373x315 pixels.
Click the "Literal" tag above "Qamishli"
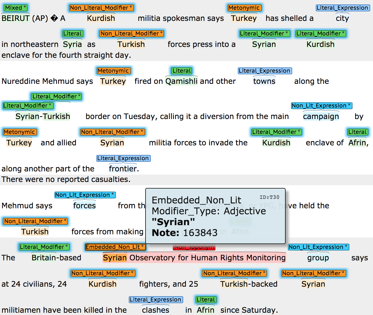[x=182, y=71]
